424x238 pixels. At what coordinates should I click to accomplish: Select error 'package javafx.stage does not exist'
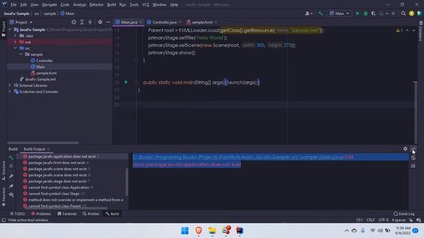click(x=57, y=181)
